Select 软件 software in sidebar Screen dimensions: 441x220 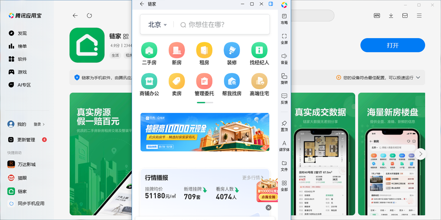pyautogui.click(x=18, y=59)
